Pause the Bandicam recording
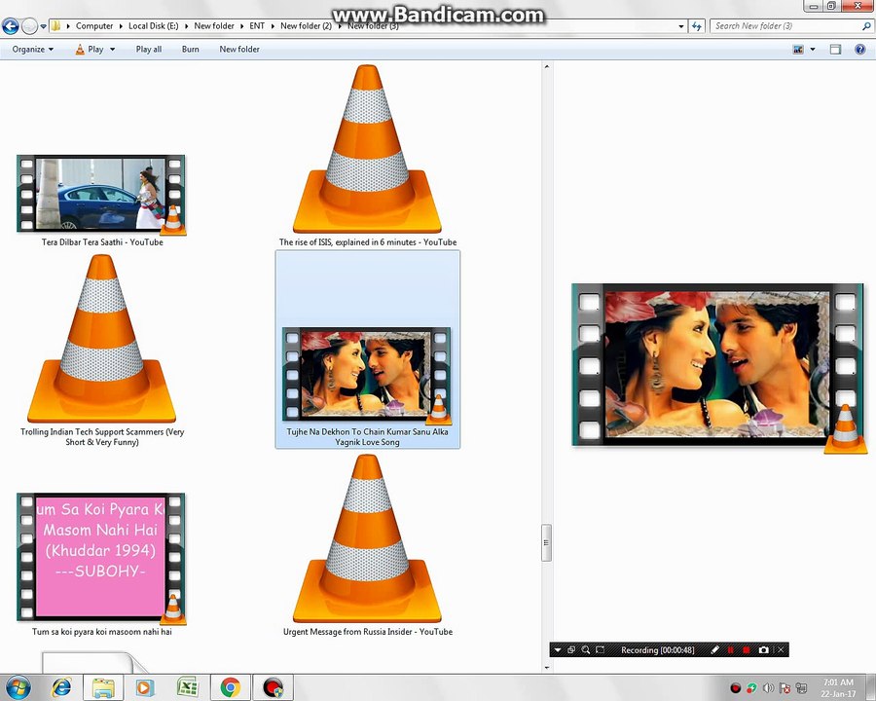 730,650
